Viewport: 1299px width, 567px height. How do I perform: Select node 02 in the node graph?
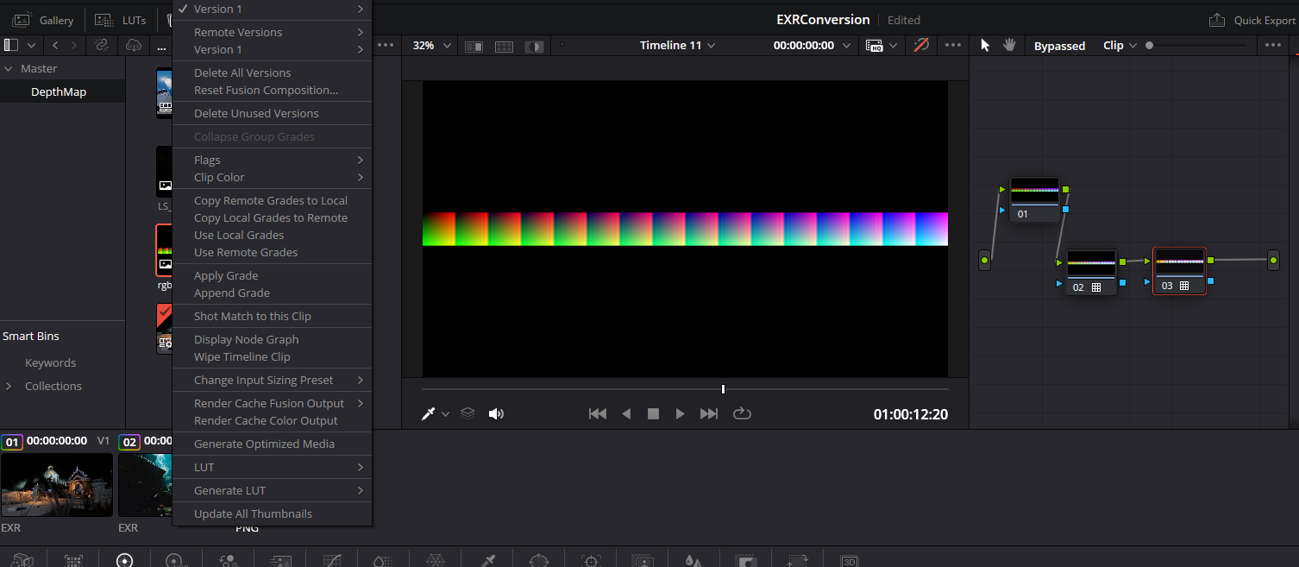tap(1091, 273)
